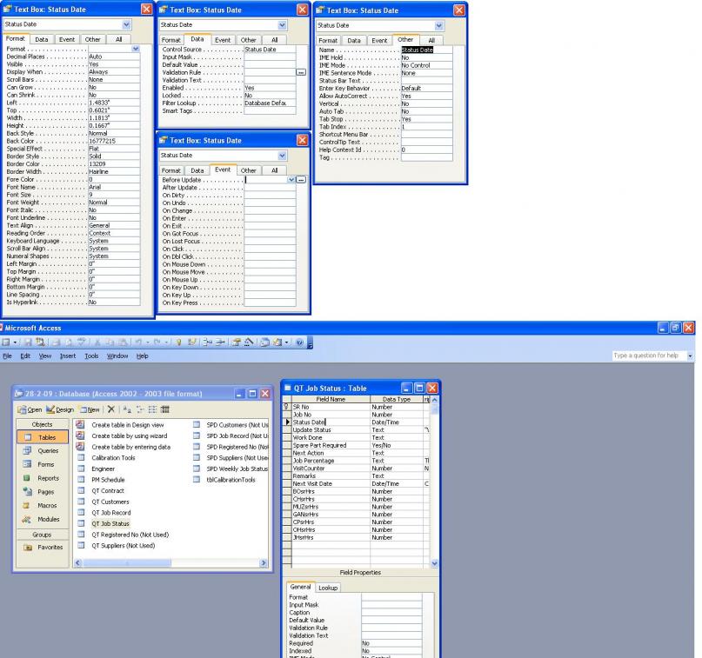This screenshot has width=702, height=658.
Task: Click Design button in database window
Action: coord(60,409)
